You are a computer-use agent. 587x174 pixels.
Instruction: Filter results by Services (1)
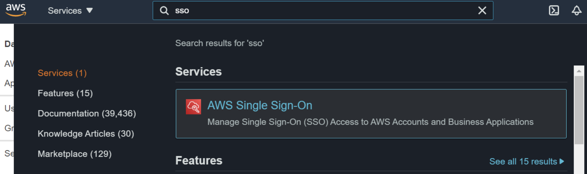click(x=62, y=73)
